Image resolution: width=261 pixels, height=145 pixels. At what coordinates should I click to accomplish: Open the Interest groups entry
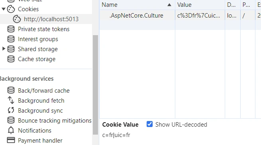tap(38, 39)
